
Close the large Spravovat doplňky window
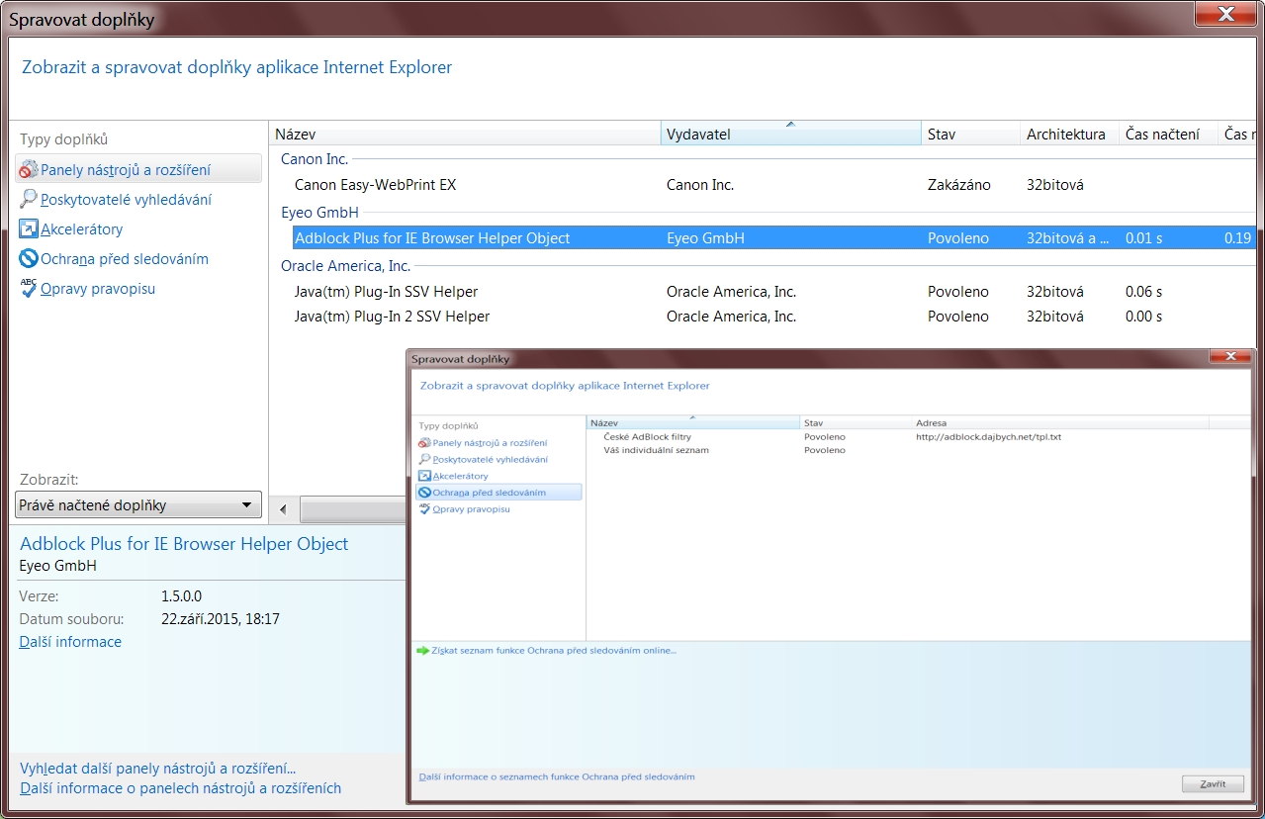tap(1226, 15)
